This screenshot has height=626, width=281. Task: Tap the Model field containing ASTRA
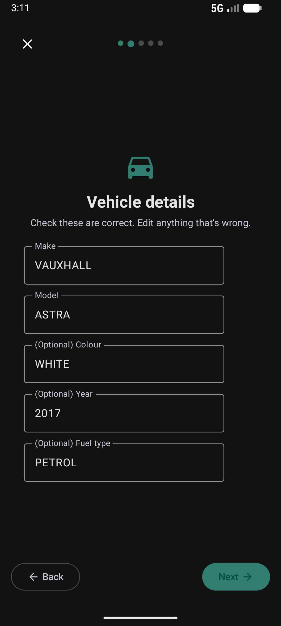[x=124, y=314]
